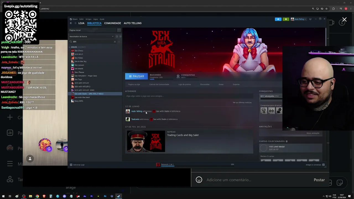Select Sex Lesson in the game list
Screen dimensions: 354x199
[x=79, y=65]
